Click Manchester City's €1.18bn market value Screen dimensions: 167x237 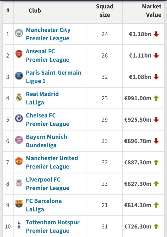click(x=140, y=34)
